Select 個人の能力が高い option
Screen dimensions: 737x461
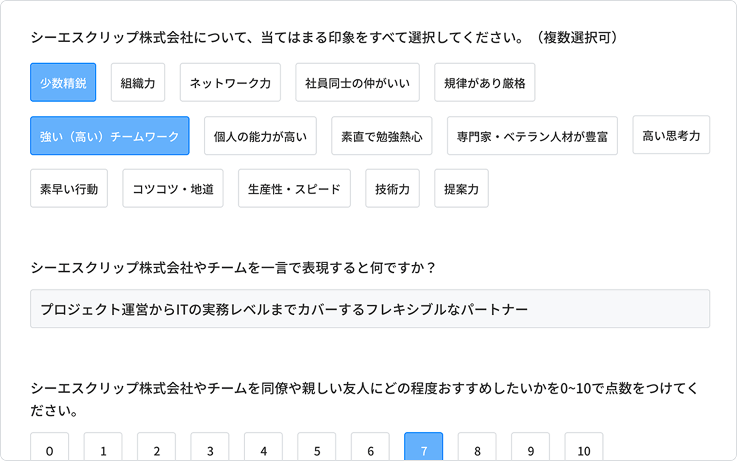click(x=260, y=136)
